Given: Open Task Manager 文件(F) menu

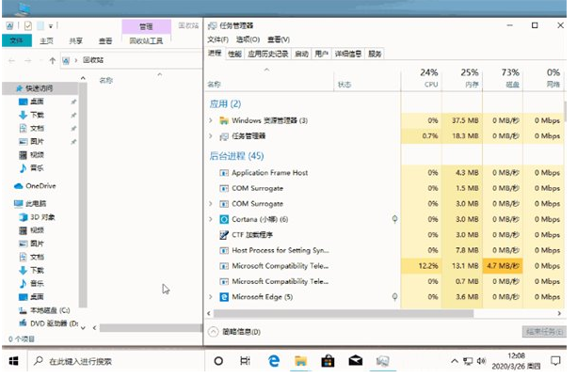Looking at the screenshot, I should 217,39.
